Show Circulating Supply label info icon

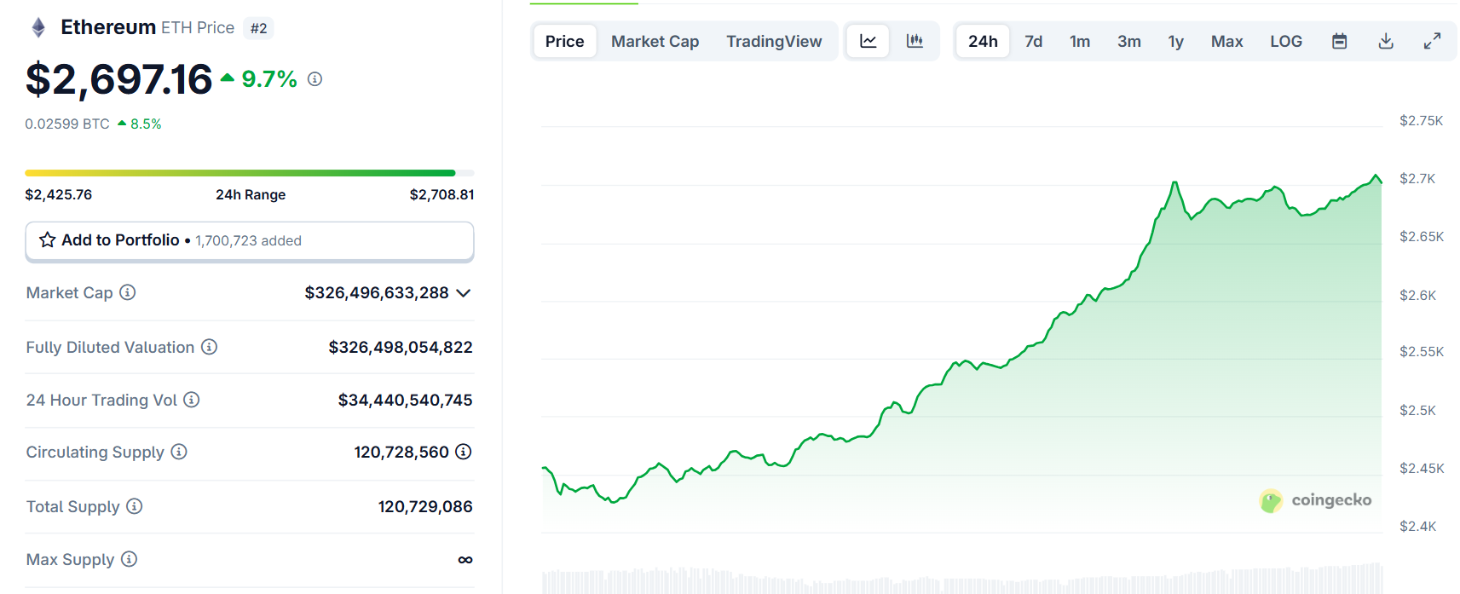pyautogui.click(x=179, y=452)
